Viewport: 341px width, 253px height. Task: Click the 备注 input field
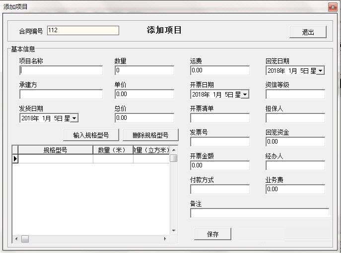(x=260, y=213)
